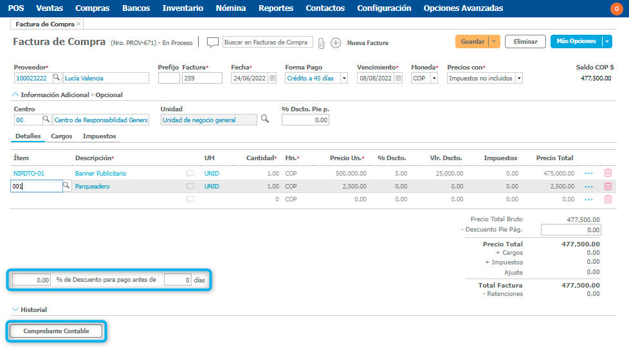Close the Factura de Compra tab
629x348 pixels.
tap(78, 24)
